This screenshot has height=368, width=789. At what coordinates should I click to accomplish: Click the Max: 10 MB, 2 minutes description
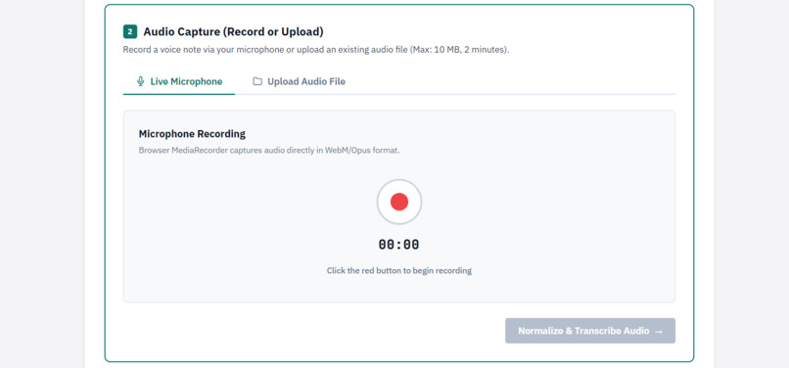coord(316,50)
